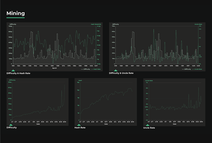Screen dimensions: 212x143
Task: Click the green triangle above the Hash Rate caption
Action: pos(79,125)
